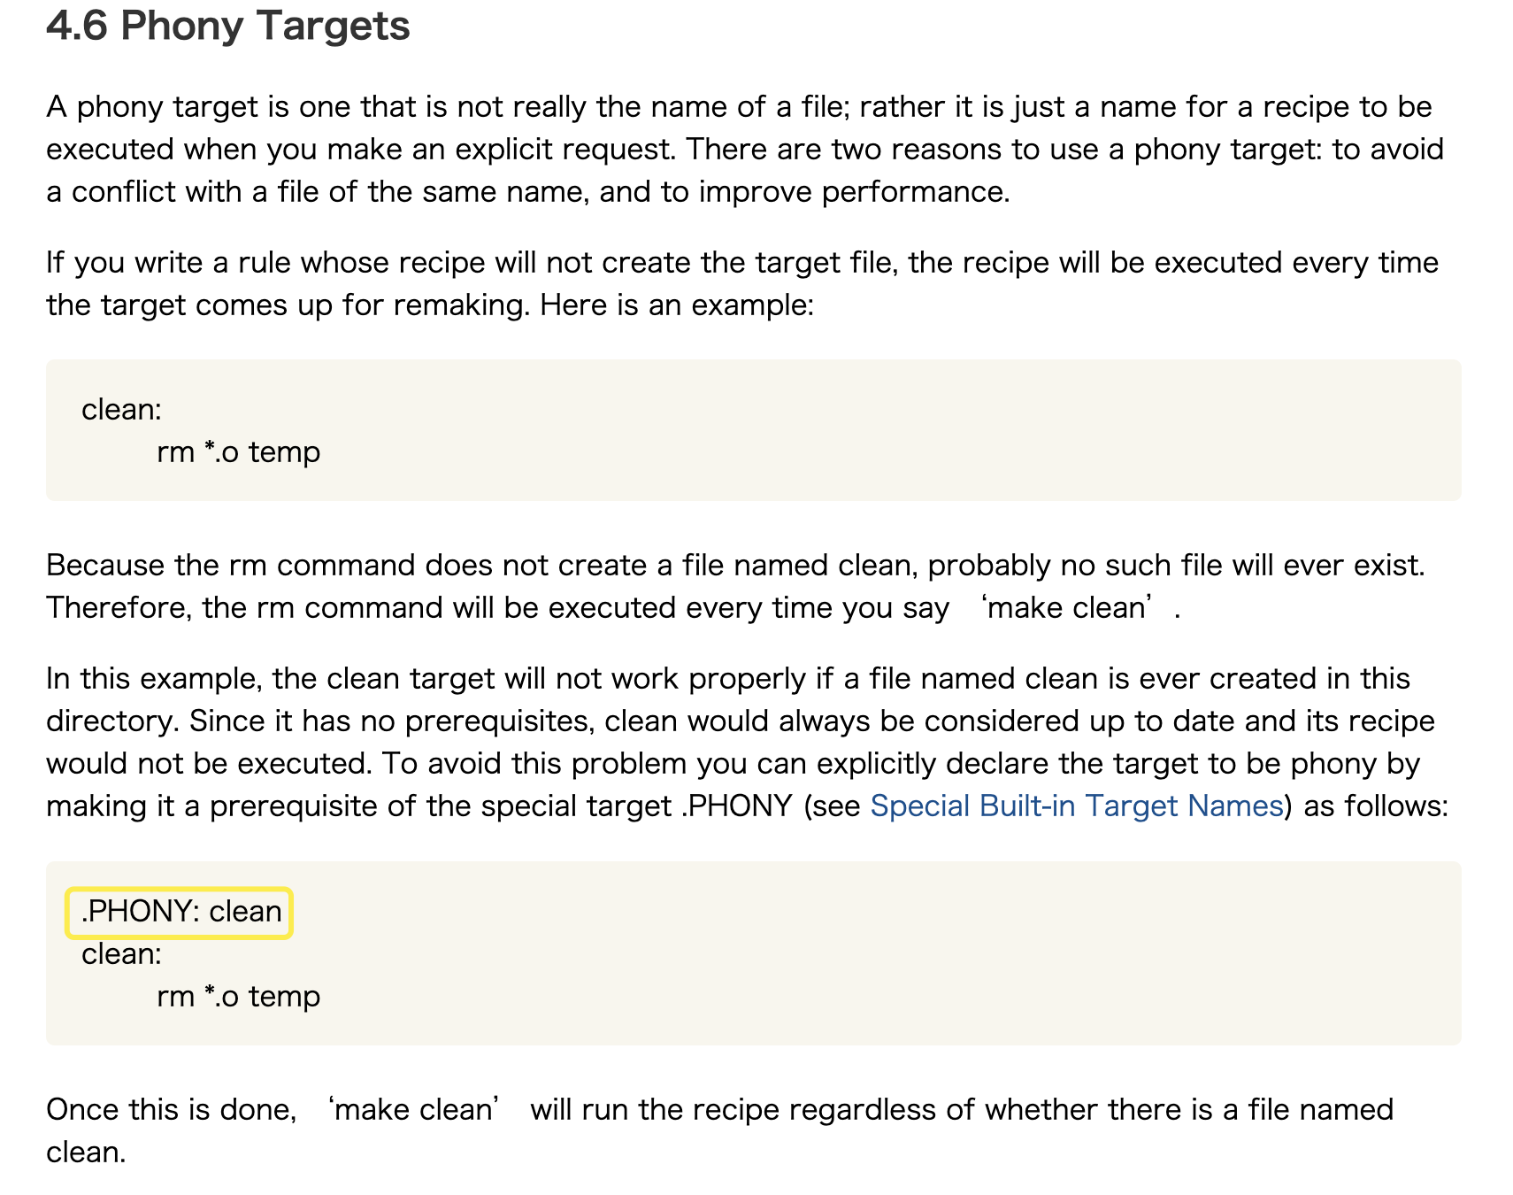
Task: Click the highlighted .PHONY: clean line
Action: pyautogui.click(x=181, y=912)
